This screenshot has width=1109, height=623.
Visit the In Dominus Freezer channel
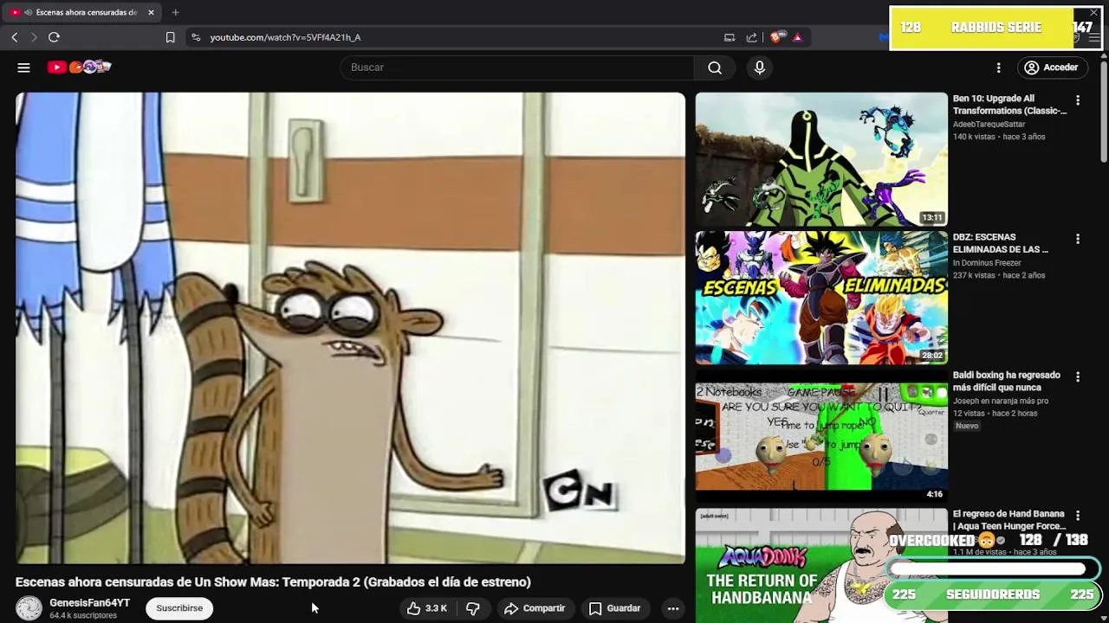click(987, 263)
